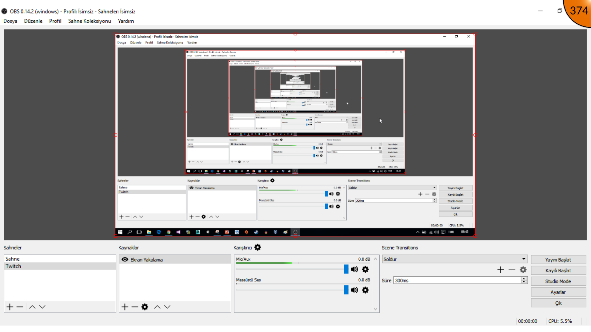This screenshot has width=591, height=332.
Task: Remove the selected scene with minus icon
Action: click(20, 307)
